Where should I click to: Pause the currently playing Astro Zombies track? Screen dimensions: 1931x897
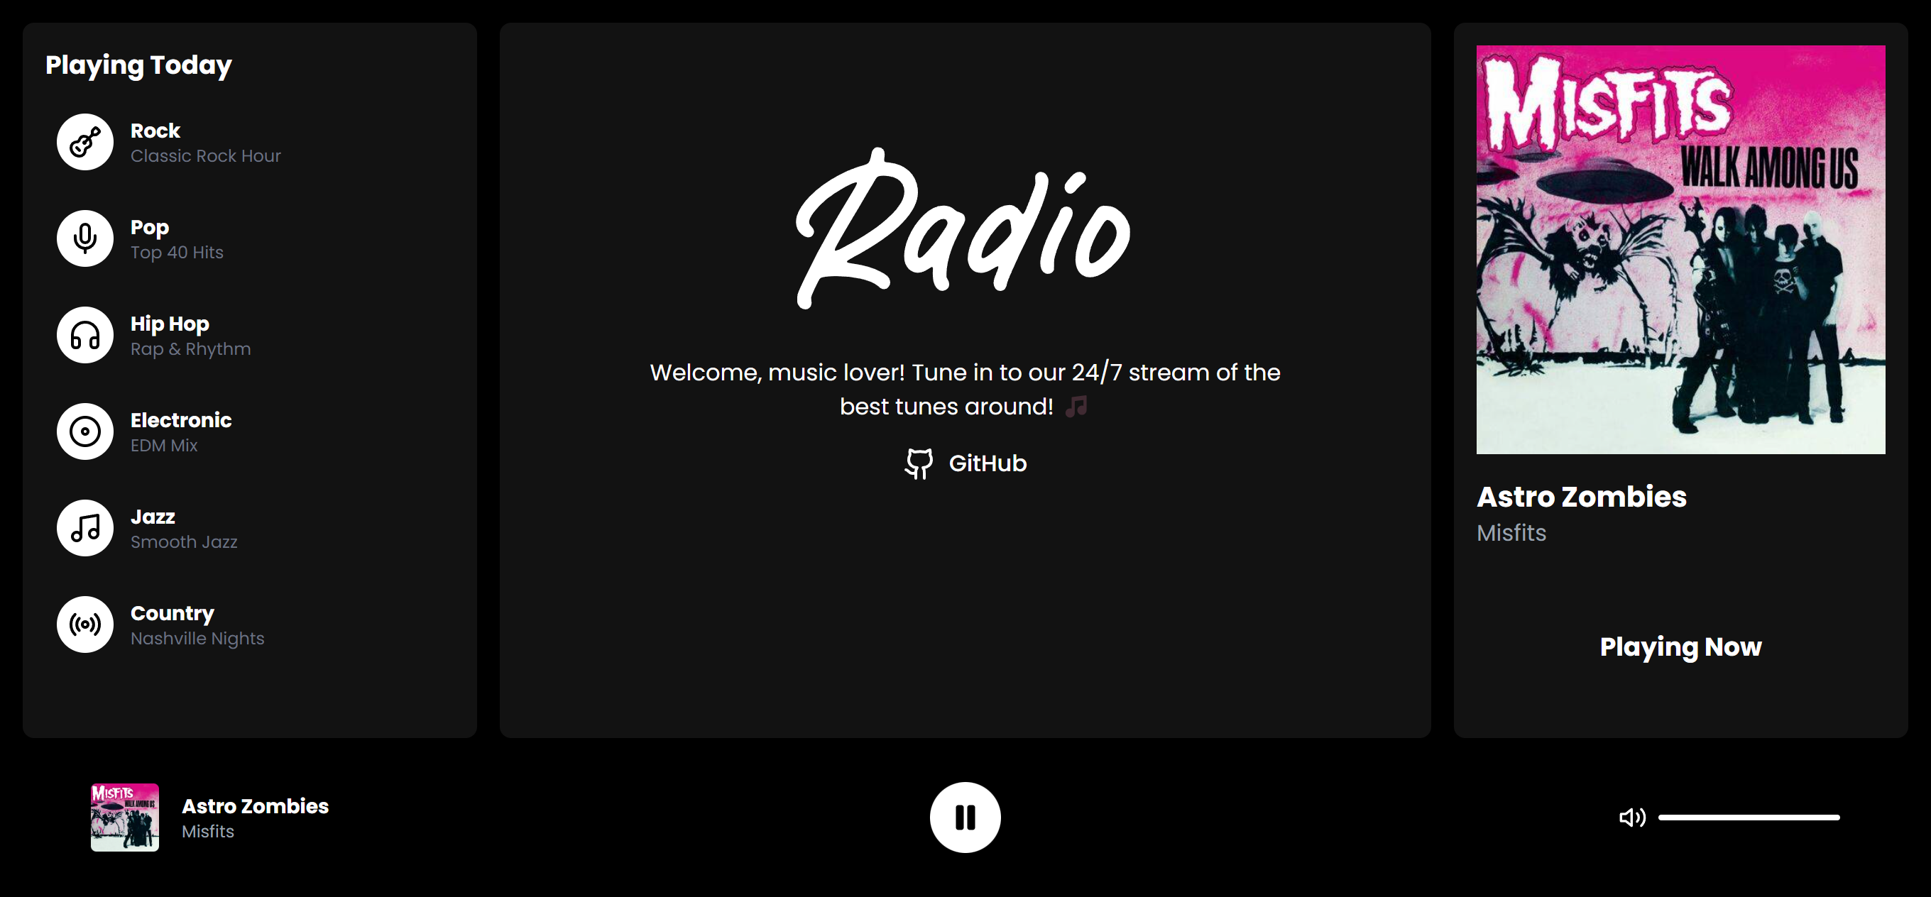tap(965, 817)
